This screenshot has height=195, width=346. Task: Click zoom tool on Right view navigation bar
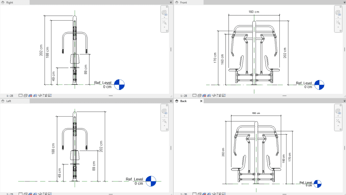tap(165, 23)
